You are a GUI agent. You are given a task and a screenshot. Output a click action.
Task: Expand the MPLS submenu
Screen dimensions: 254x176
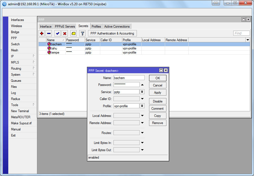[34, 62]
